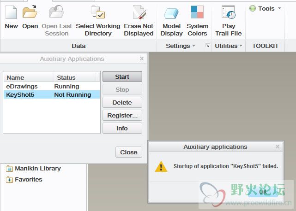Delete the selected auxiliary application
The width and height of the screenshot is (296, 211).
click(x=122, y=102)
